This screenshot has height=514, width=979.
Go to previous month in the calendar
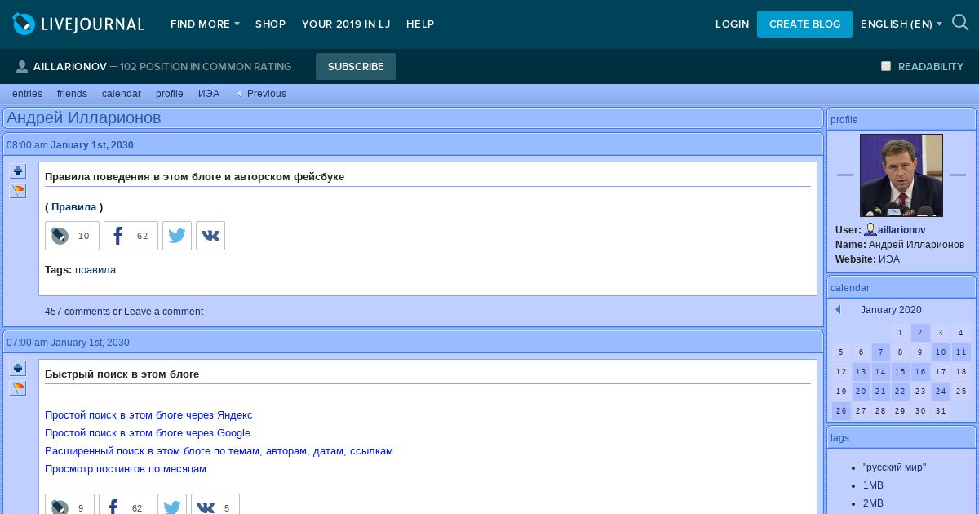[838, 310]
